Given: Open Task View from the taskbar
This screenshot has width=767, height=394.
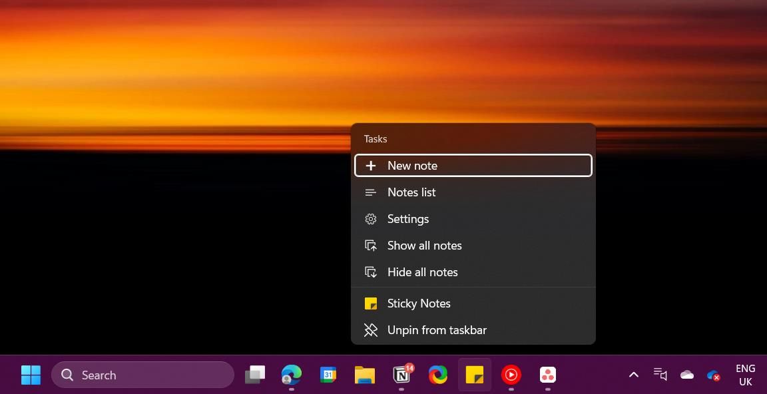Looking at the screenshot, I should [255, 375].
